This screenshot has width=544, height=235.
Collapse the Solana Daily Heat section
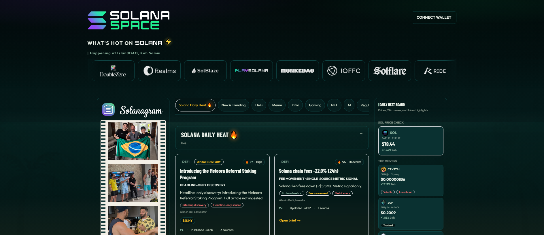[361, 134]
